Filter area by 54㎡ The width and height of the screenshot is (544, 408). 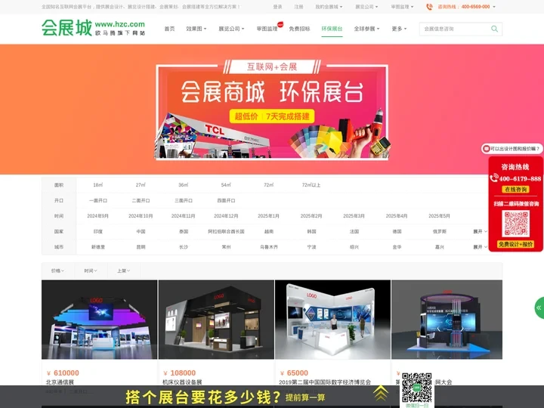pyautogui.click(x=226, y=185)
